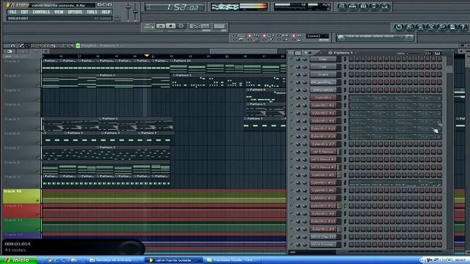Screen dimensions: 470x264
Task: Click the record transport button
Action: (181, 26)
